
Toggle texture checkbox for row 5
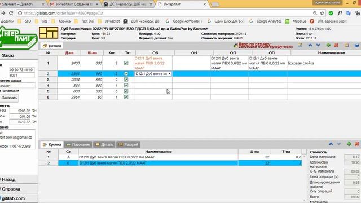pyautogui.click(x=126, y=91)
